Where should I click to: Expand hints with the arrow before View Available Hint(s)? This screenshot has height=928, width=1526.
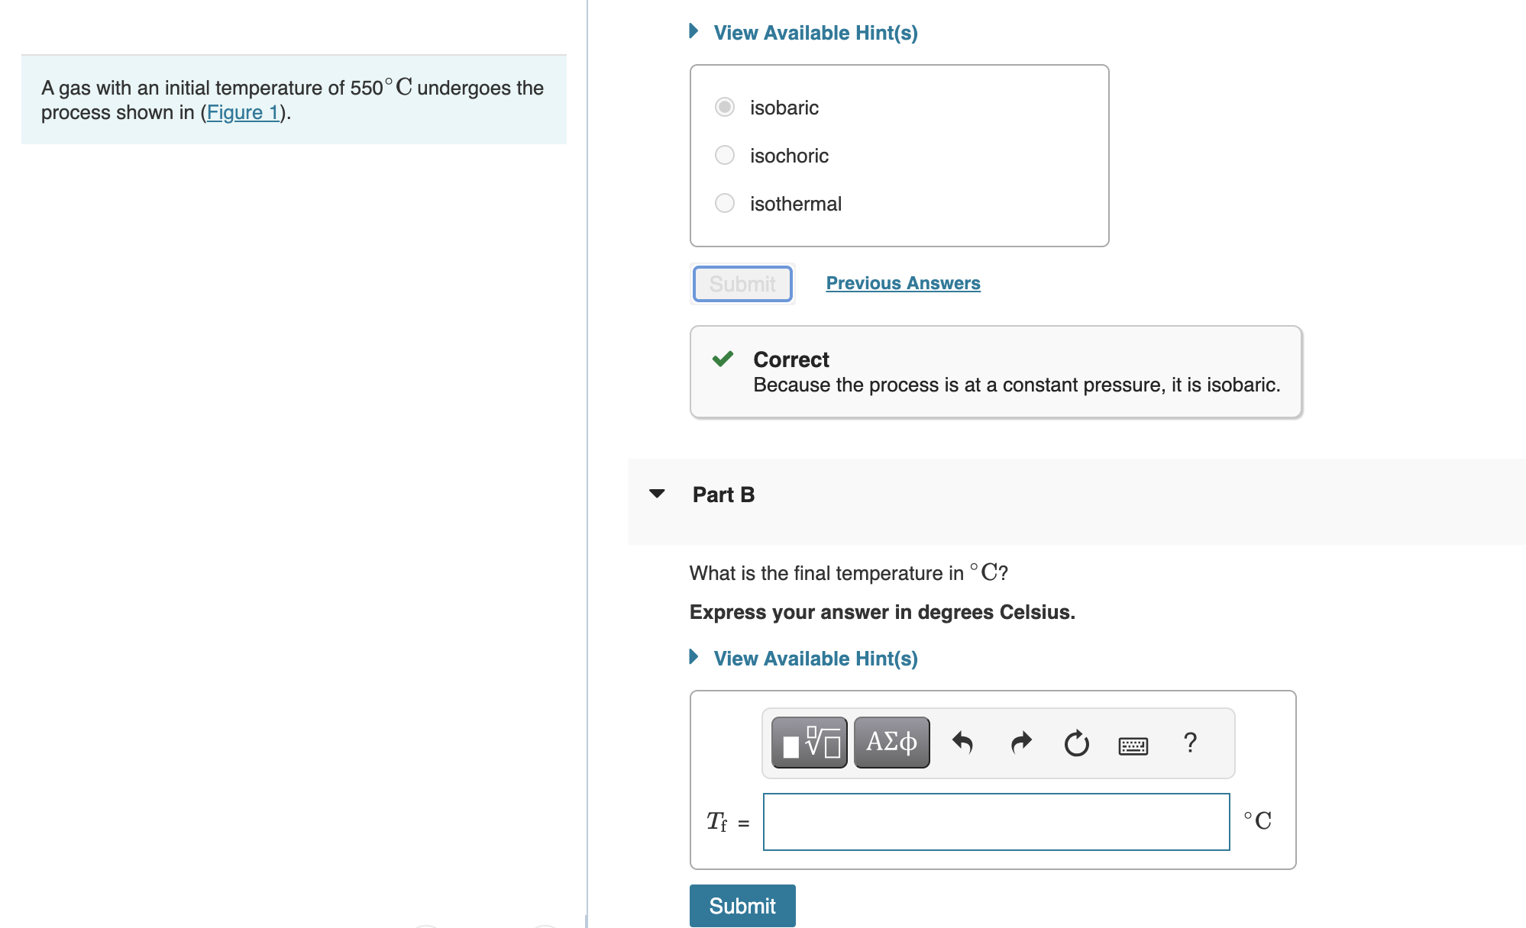[693, 31]
